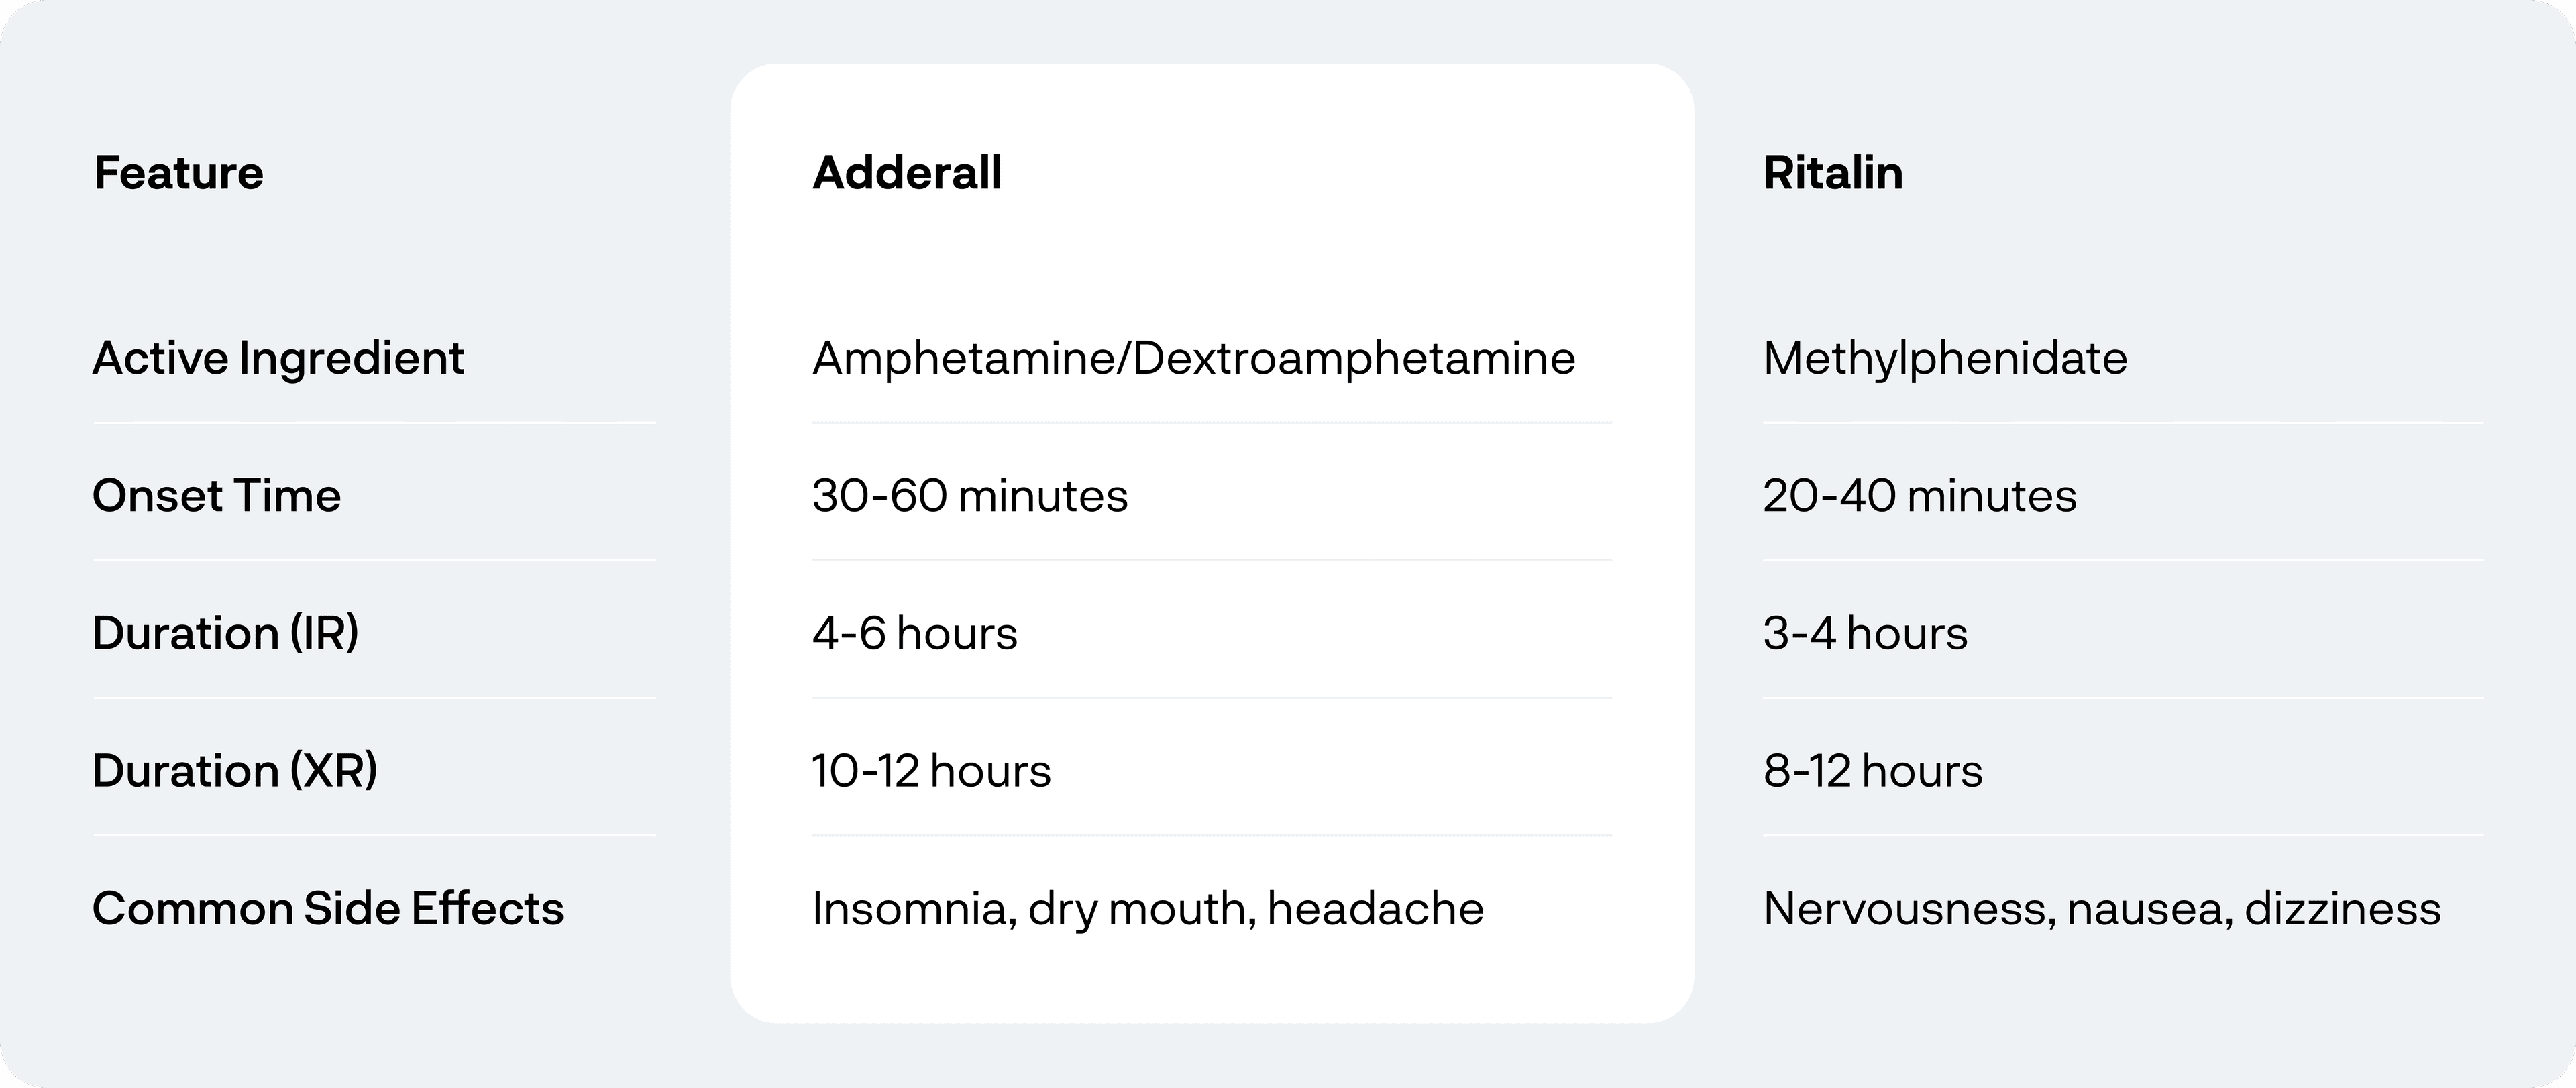The width and height of the screenshot is (2576, 1088).
Task: Click the Methylphenidate cell
Action: tap(1945, 358)
